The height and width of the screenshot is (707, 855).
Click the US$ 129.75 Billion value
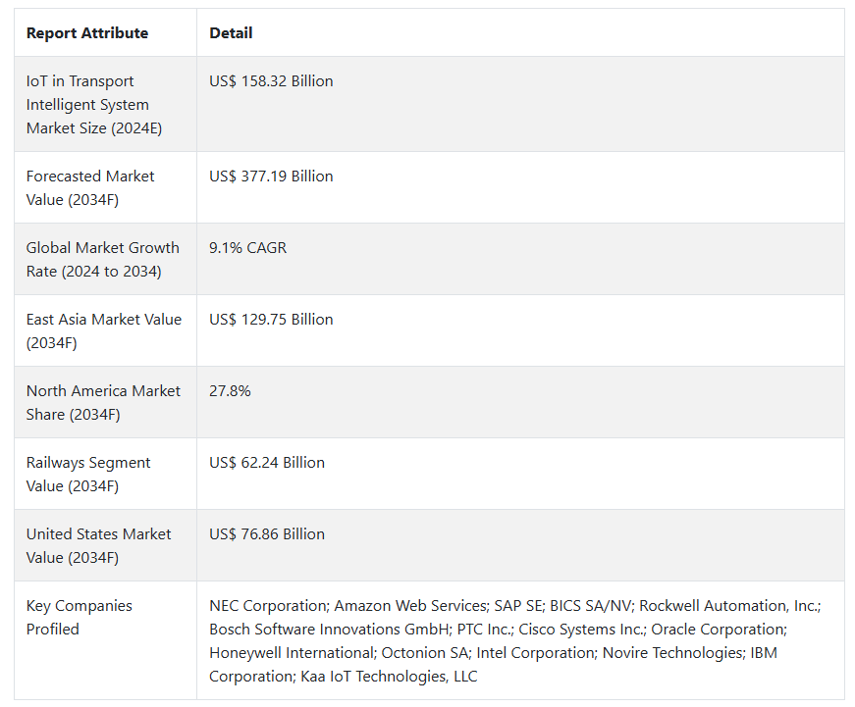[x=271, y=320]
